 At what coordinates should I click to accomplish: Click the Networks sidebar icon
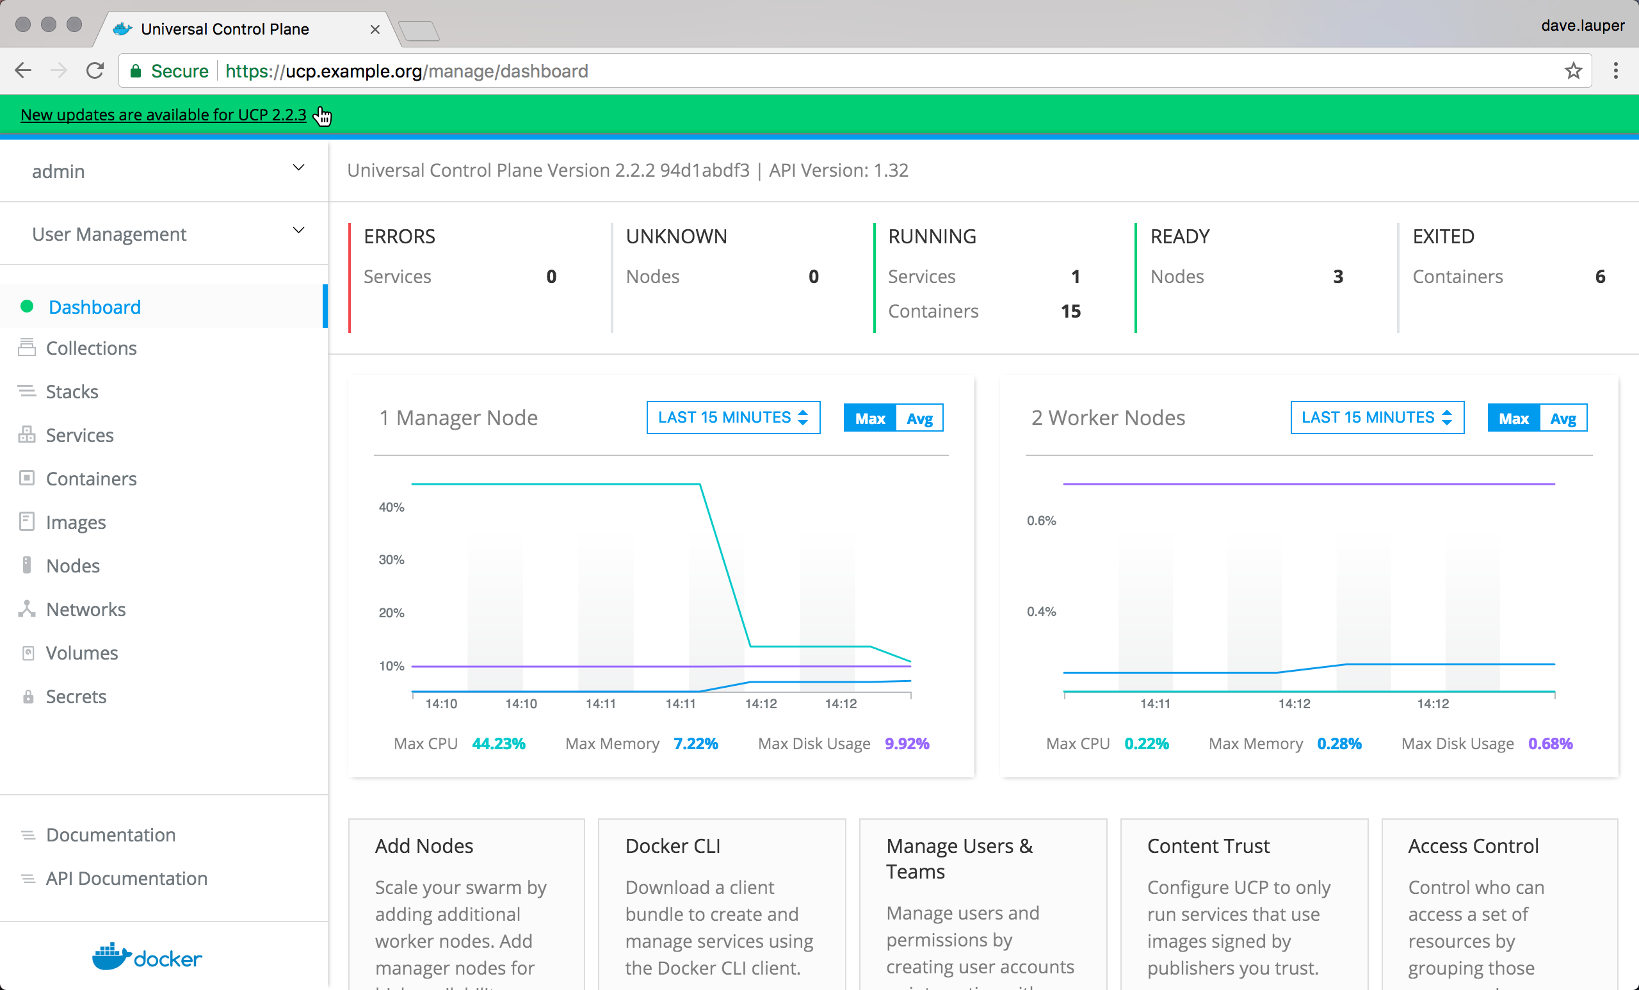27,609
